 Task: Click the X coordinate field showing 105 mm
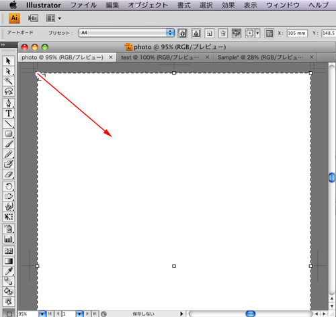click(x=297, y=33)
